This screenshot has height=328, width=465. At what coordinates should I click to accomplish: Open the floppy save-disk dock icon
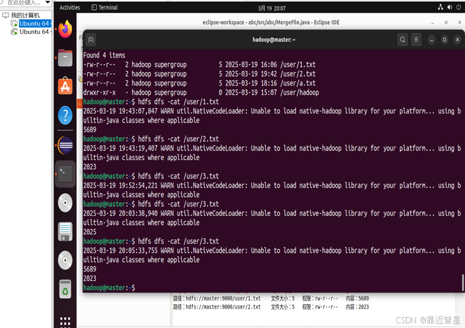(x=65, y=231)
